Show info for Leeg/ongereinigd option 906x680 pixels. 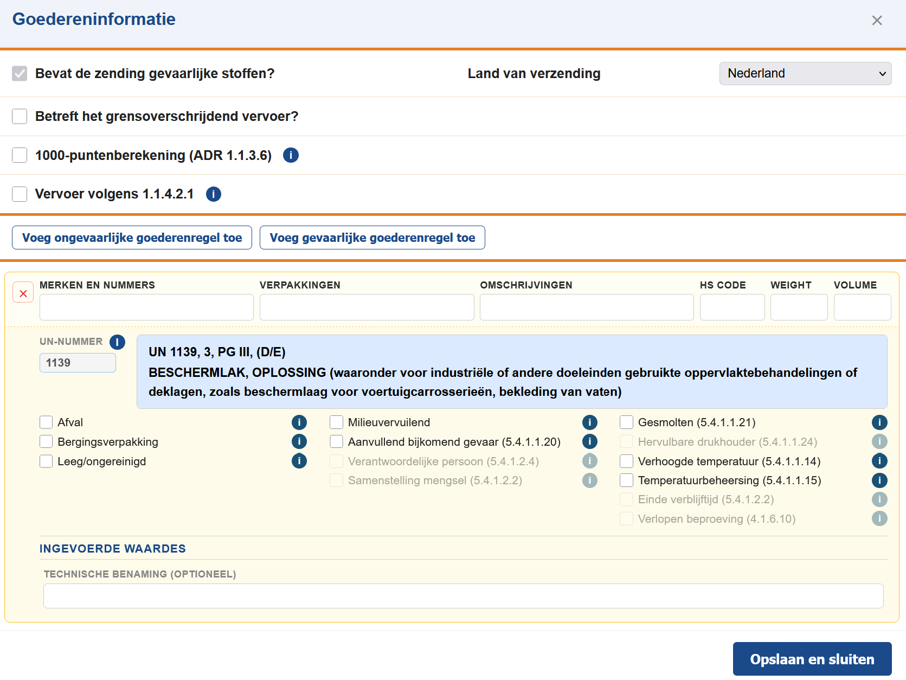(299, 461)
